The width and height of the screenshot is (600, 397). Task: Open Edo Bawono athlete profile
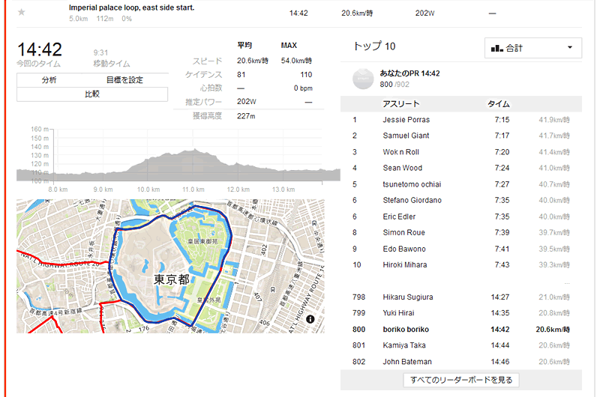pyautogui.click(x=404, y=249)
